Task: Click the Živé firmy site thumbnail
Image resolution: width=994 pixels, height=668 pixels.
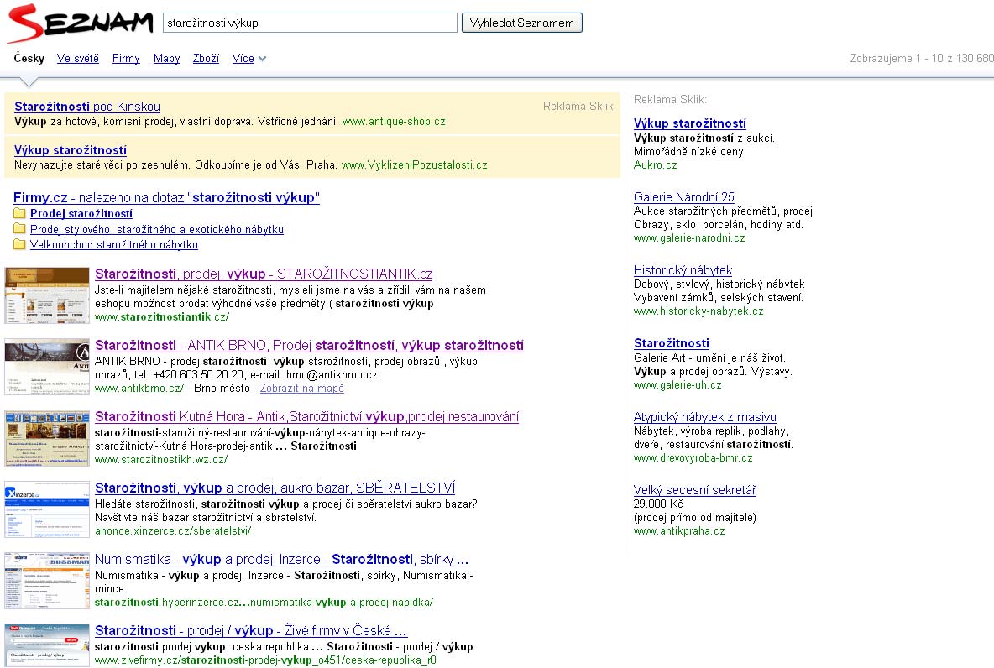Action: 47,645
